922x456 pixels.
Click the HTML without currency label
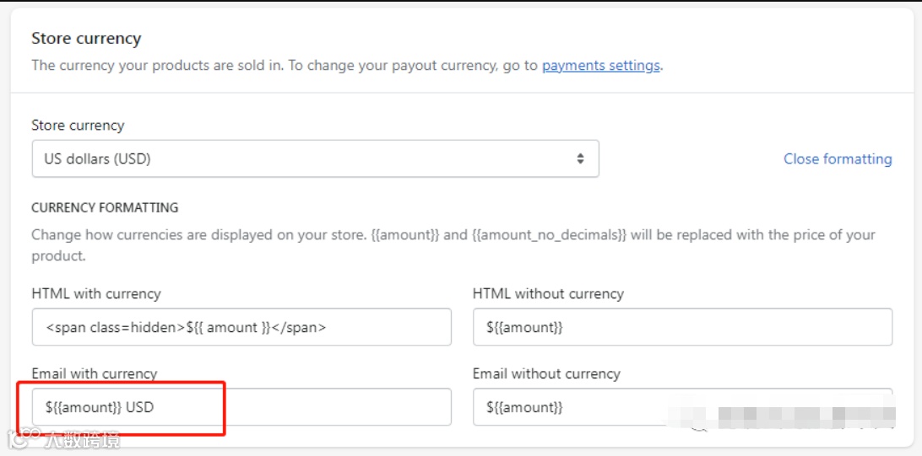coord(548,293)
